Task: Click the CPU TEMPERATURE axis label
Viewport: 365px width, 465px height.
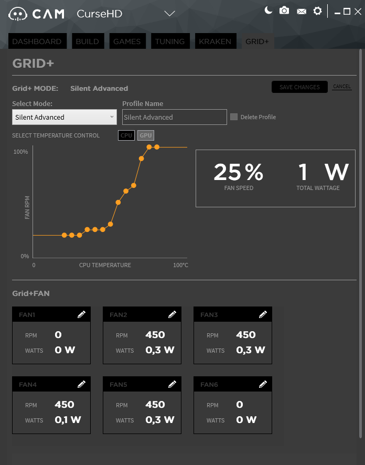Action: [105, 265]
